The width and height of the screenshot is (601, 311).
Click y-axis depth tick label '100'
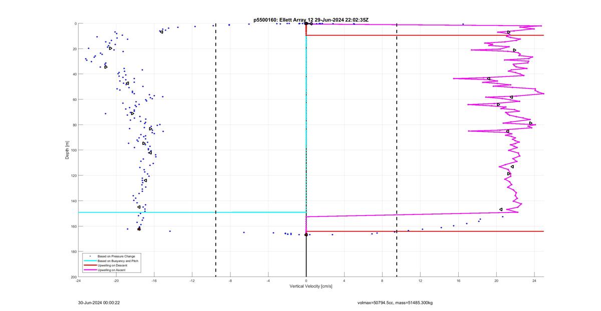coord(73,150)
